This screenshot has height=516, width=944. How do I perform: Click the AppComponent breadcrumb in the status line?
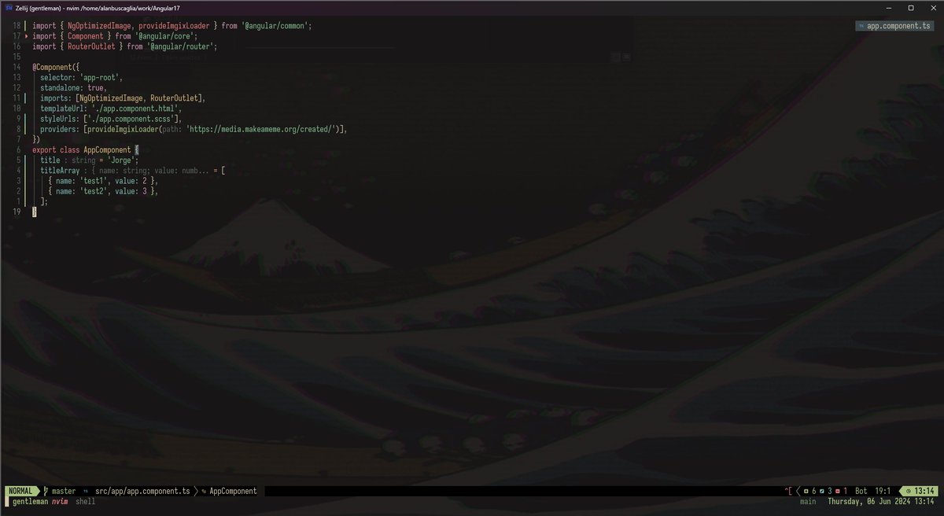[233, 491]
